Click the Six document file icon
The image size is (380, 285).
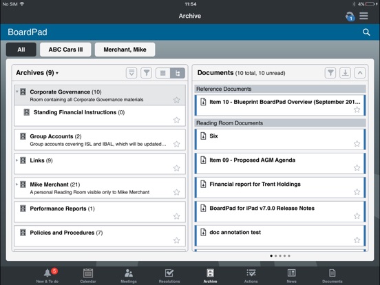[x=203, y=136]
